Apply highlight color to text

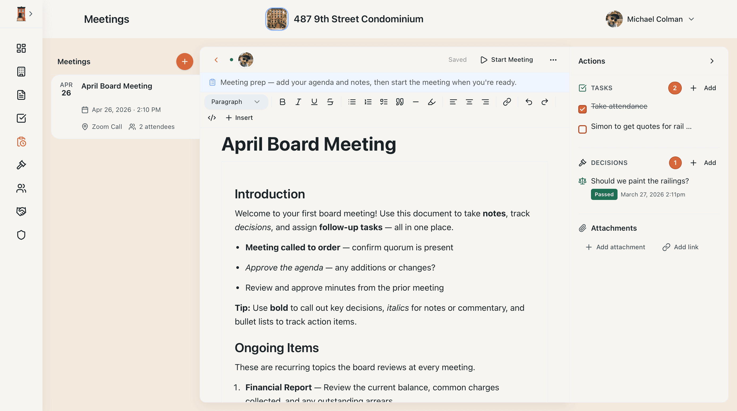(431, 102)
